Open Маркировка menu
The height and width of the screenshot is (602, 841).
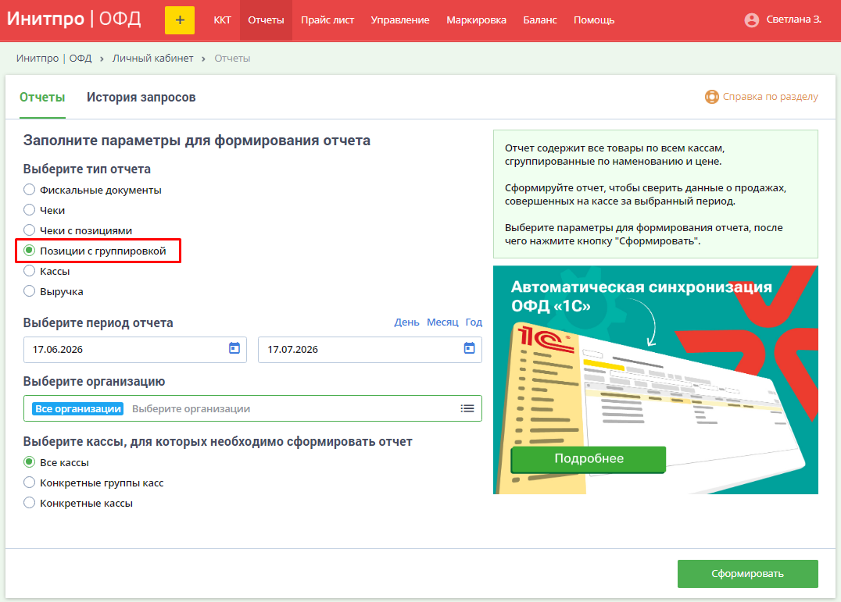[x=476, y=20]
